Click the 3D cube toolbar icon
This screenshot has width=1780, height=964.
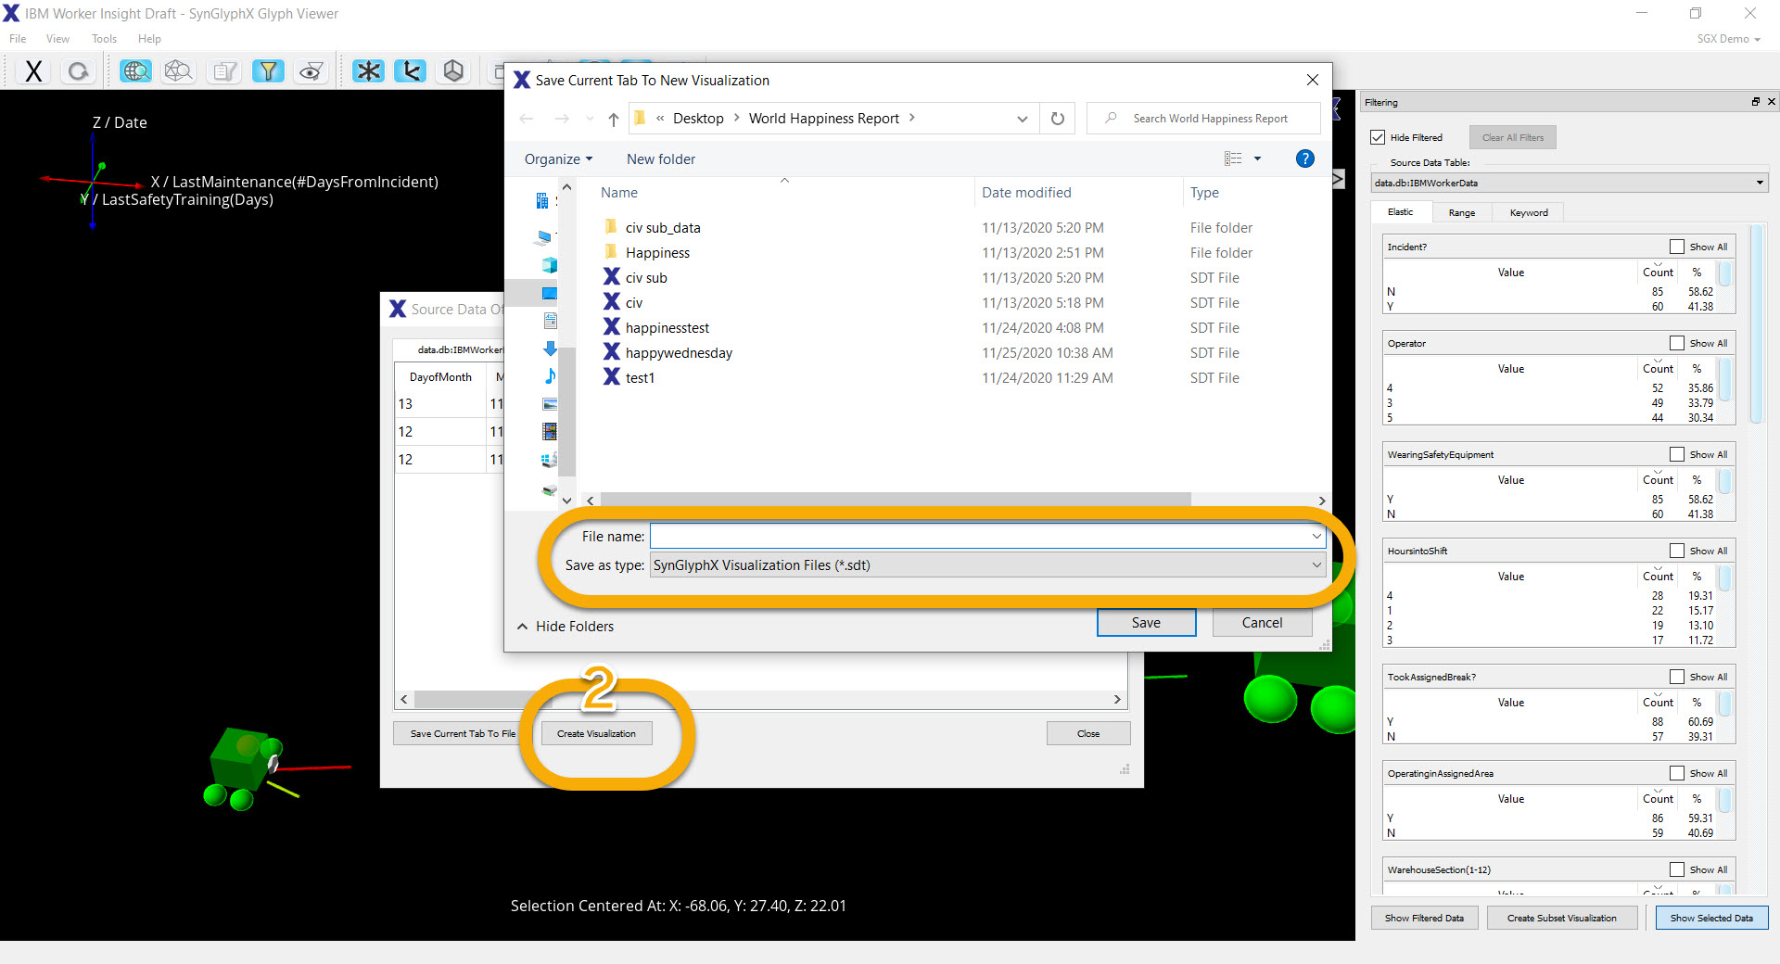(453, 71)
